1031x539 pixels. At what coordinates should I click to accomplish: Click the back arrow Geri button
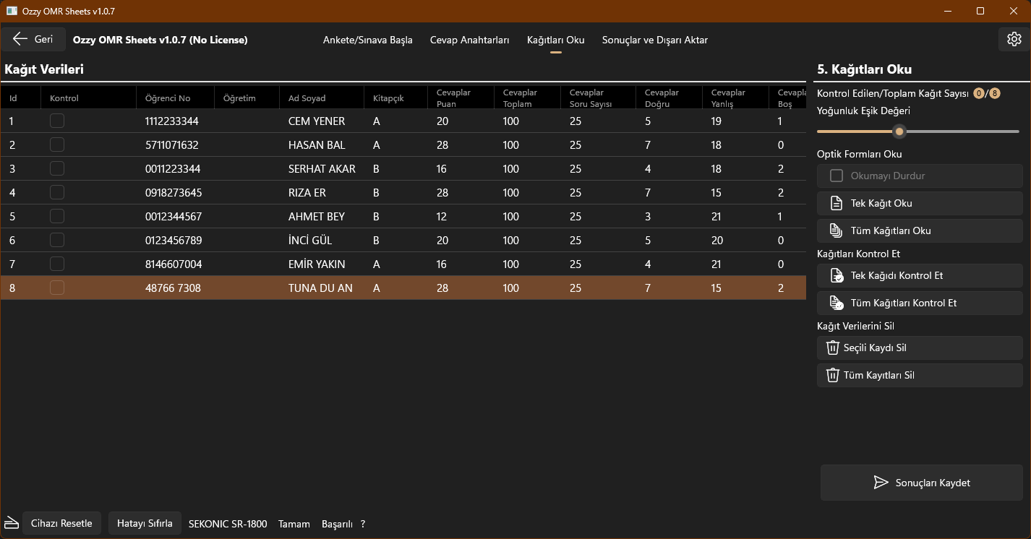pos(33,39)
